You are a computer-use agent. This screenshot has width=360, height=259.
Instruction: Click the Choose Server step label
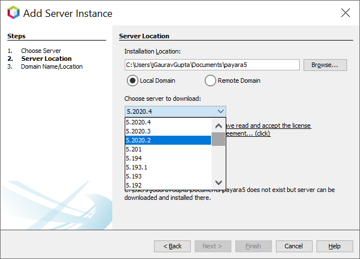pyautogui.click(x=41, y=51)
